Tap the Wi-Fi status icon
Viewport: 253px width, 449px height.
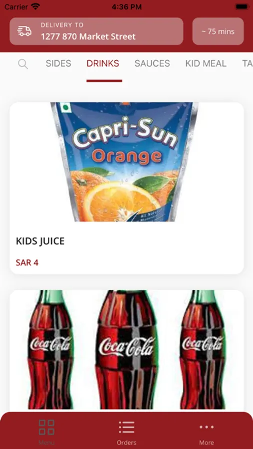(x=35, y=6)
